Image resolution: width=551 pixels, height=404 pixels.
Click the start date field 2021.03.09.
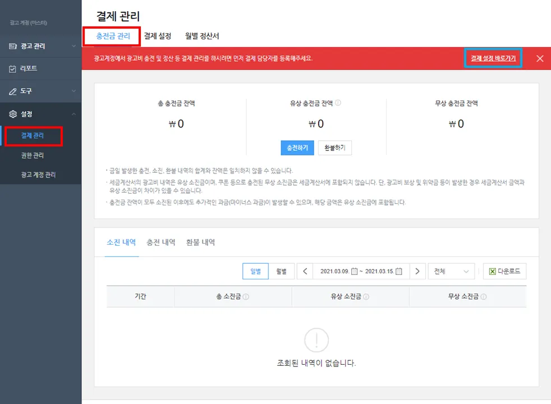[334, 271]
